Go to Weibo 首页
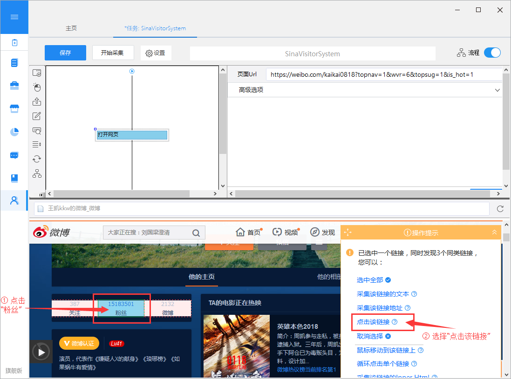 point(248,232)
